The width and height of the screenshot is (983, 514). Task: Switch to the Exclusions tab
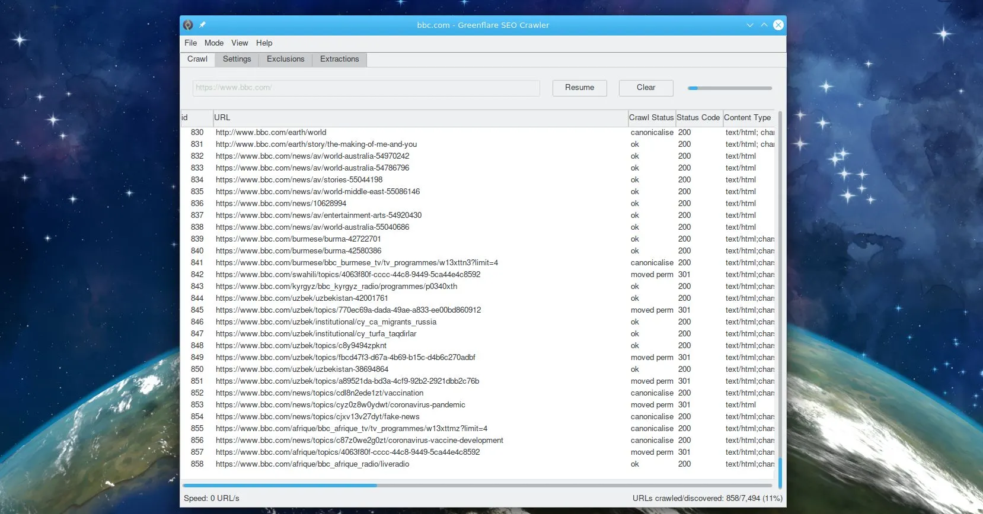click(285, 59)
